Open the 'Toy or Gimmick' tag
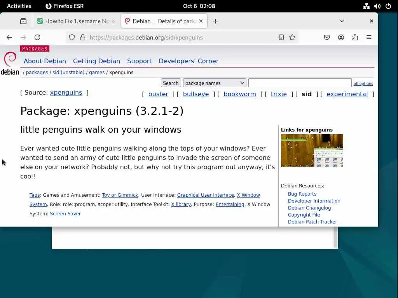Screen dimensions: 398x298 120,195
